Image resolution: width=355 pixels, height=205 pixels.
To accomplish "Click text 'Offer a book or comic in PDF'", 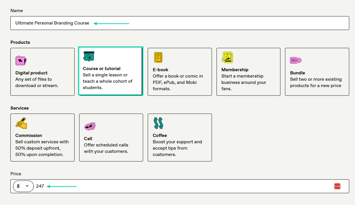I will pyautogui.click(x=178, y=79).
